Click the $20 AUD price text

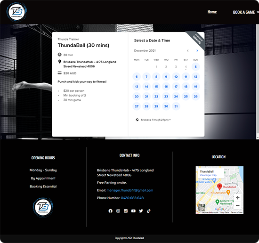tap(70, 73)
